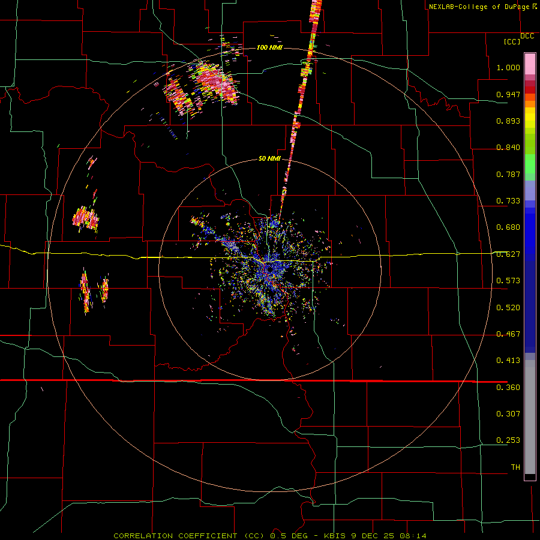Click the 0.573 legend value

[508, 281]
